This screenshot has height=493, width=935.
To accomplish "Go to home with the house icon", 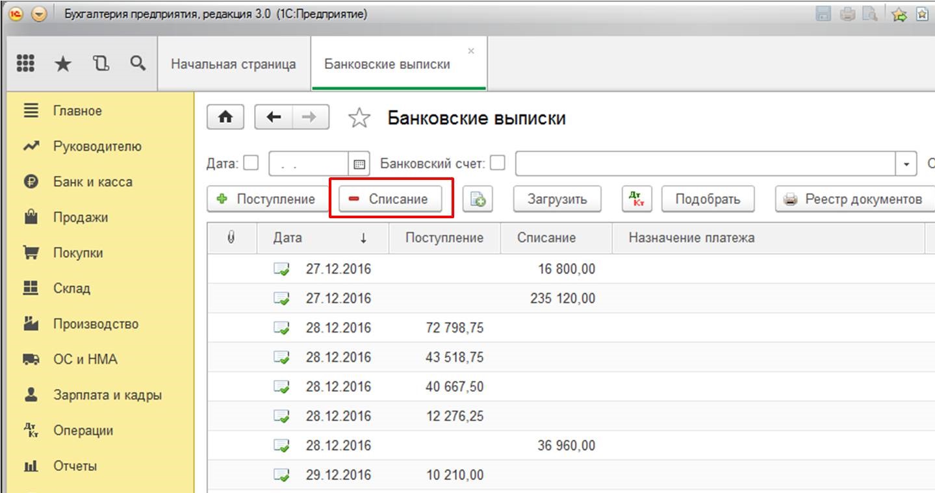I will tap(225, 118).
